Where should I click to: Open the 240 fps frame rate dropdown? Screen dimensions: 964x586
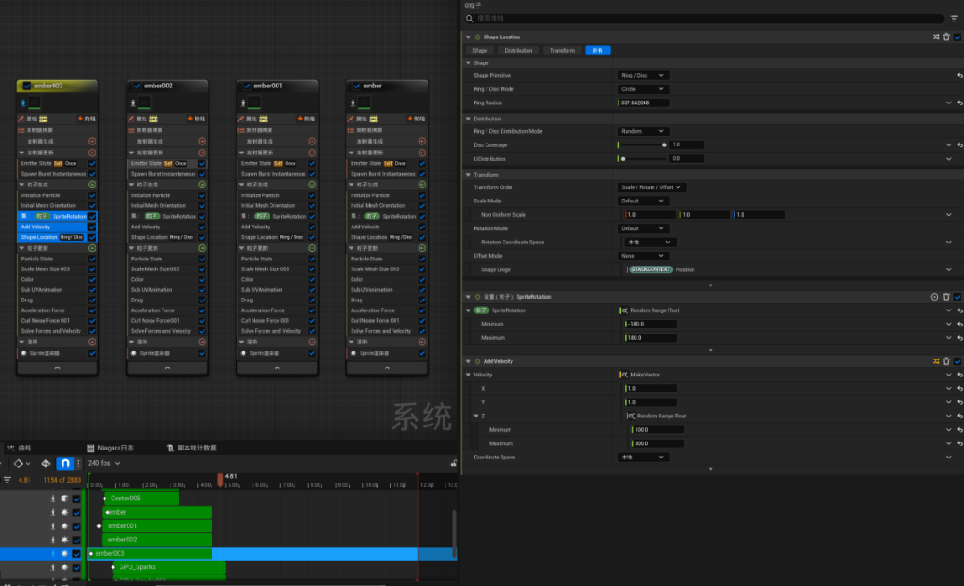(x=104, y=463)
